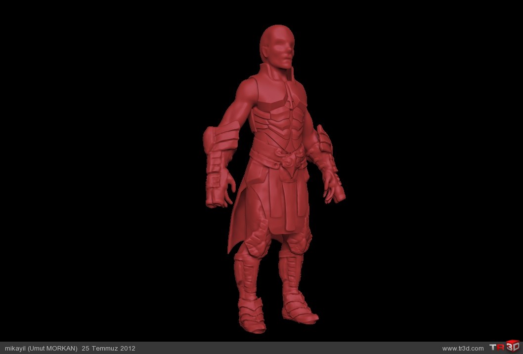Screen dimensions: 523x354
Task: Click the date 25 Temmuz 2012
Action: tap(108, 349)
